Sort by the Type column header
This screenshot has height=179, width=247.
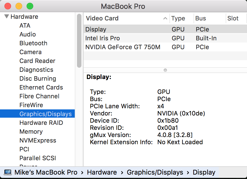coord(178,18)
